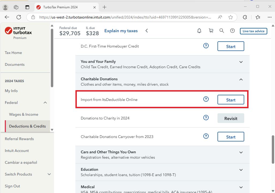This screenshot has height=193, width=275.
Task: Click the Federal due $29,705 amount
Action: [70, 33]
